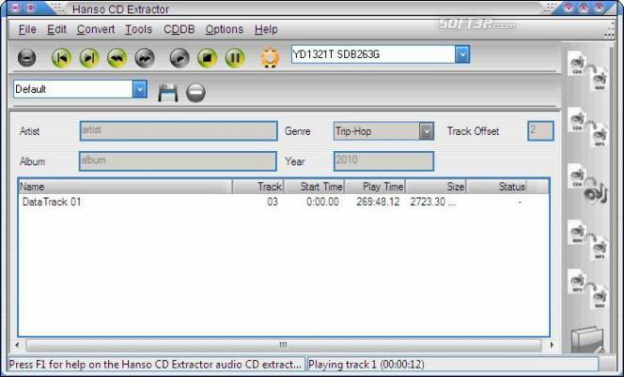This screenshot has width=624, height=377.
Task: Click the CDA to WAV conversion icon
Action: 587,71
